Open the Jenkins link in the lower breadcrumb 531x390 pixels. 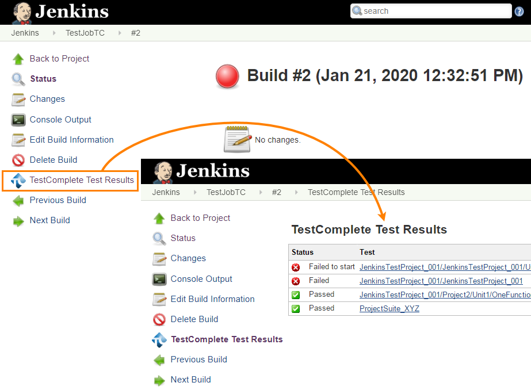(166, 192)
